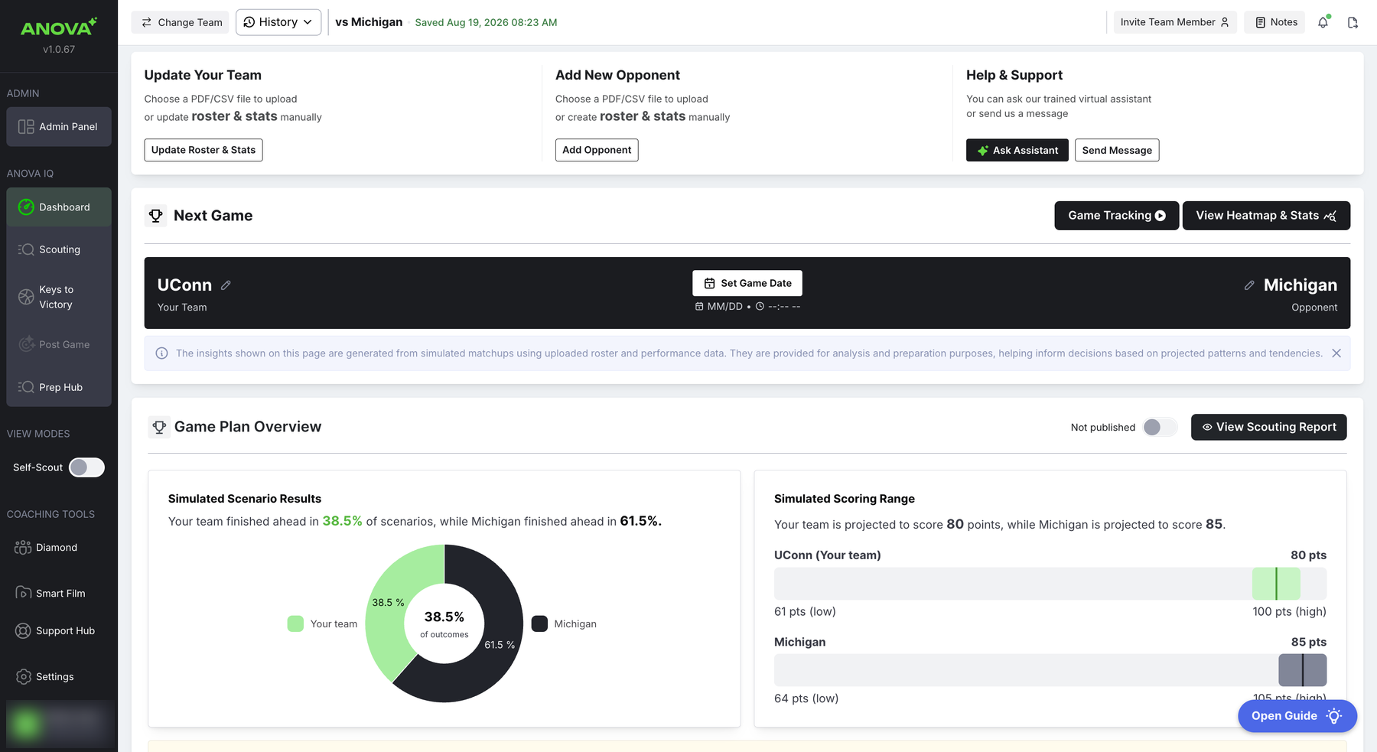The image size is (1377, 752).
Task: Click the notification bell icon
Action: 1323,22
